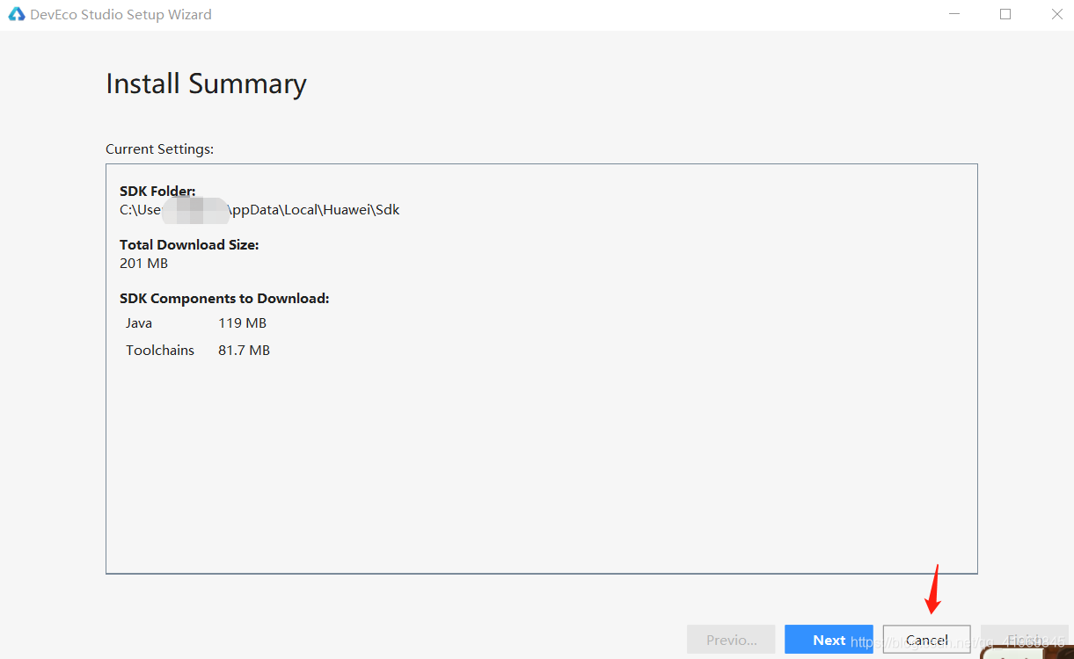This screenshot has width=1074, height=659.
Task: Click the Previous button
Action: tap(731, 641)
